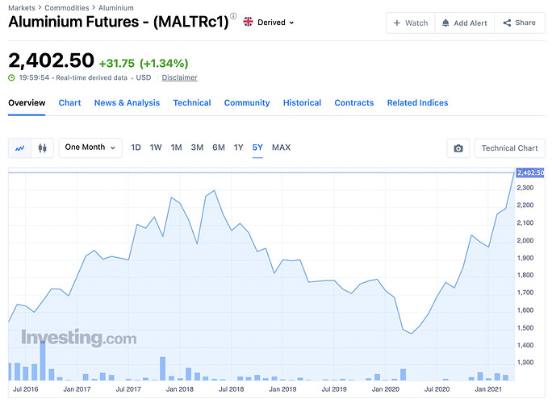Expand the Derived exchange dropdown
The width and height of the screenshot is (552, 403).
coord(276,23)
